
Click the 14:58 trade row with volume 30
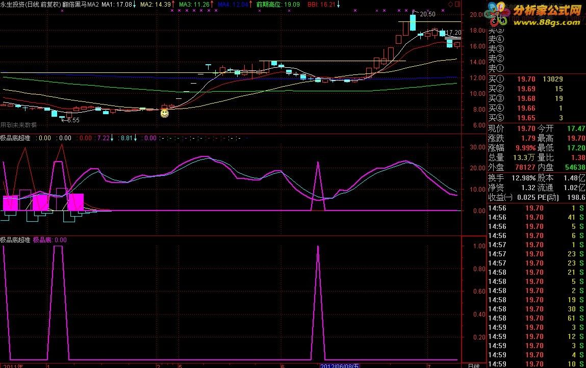point(537,309)
